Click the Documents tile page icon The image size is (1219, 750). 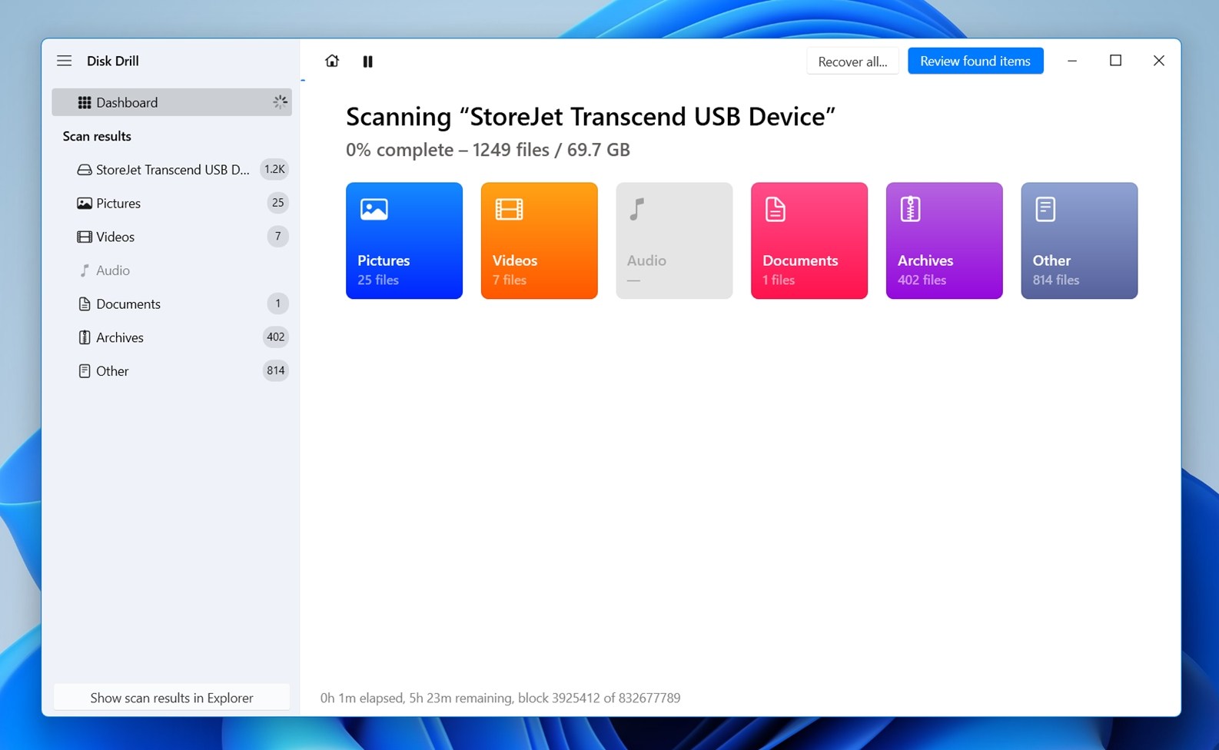(776, 209)
